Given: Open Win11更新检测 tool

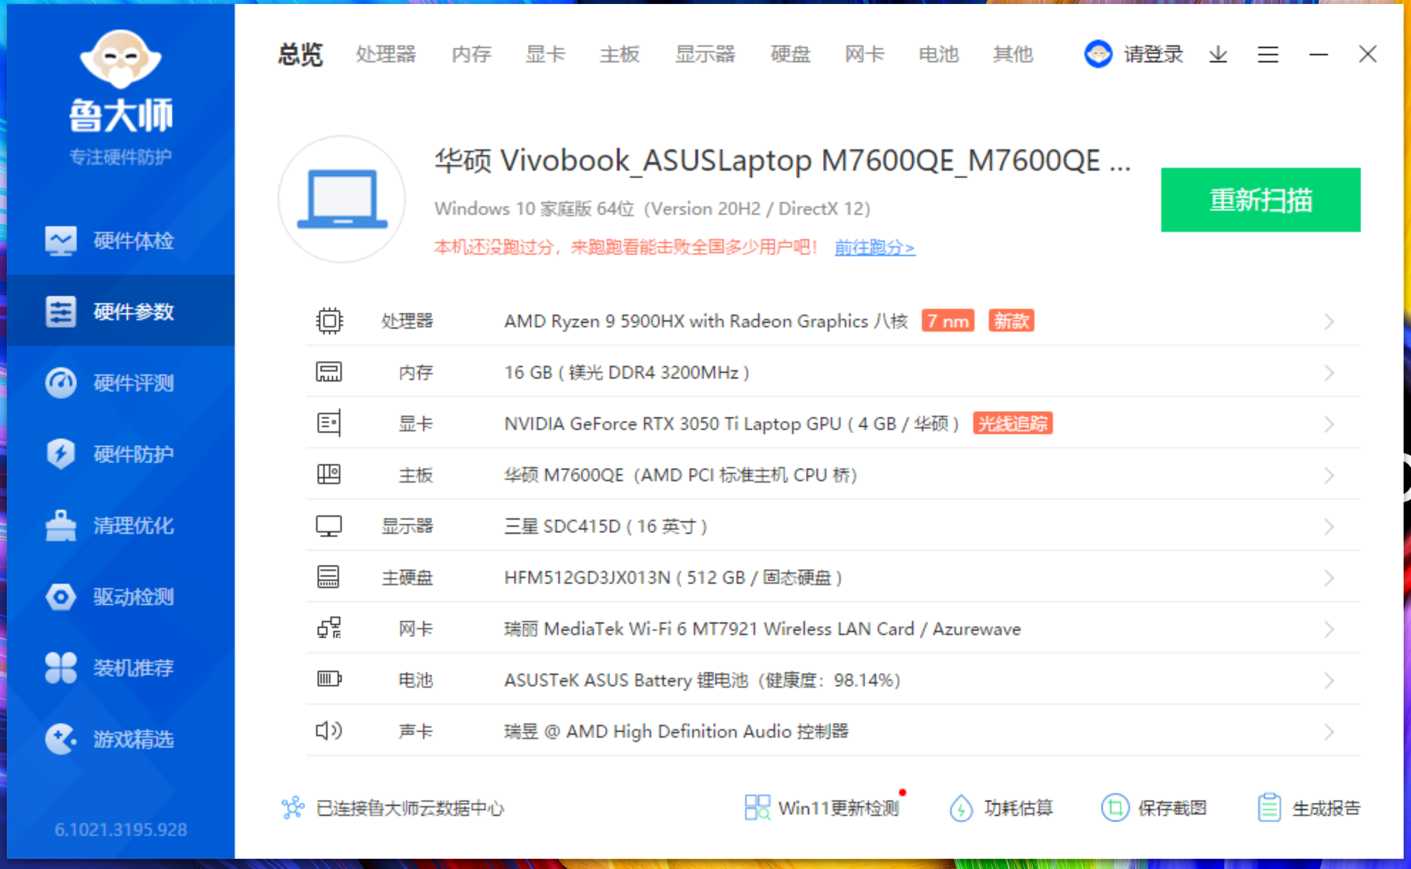Looking at the screenshot, I should 823,807.
